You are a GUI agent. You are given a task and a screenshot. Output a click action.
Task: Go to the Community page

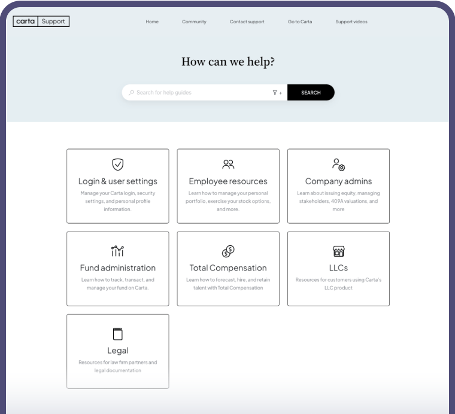[194, 22]
